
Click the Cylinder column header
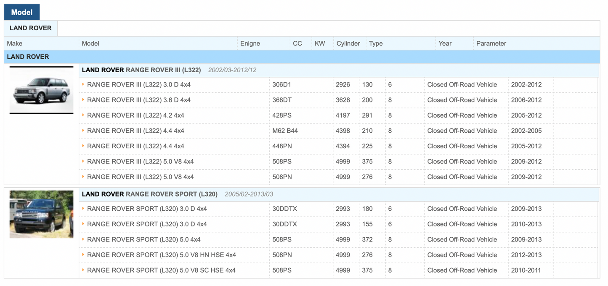348,43
